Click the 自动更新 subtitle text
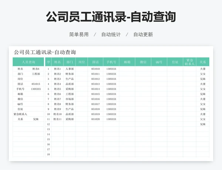The width and height of the screenshot is (222, 170). tap(143, 34)
